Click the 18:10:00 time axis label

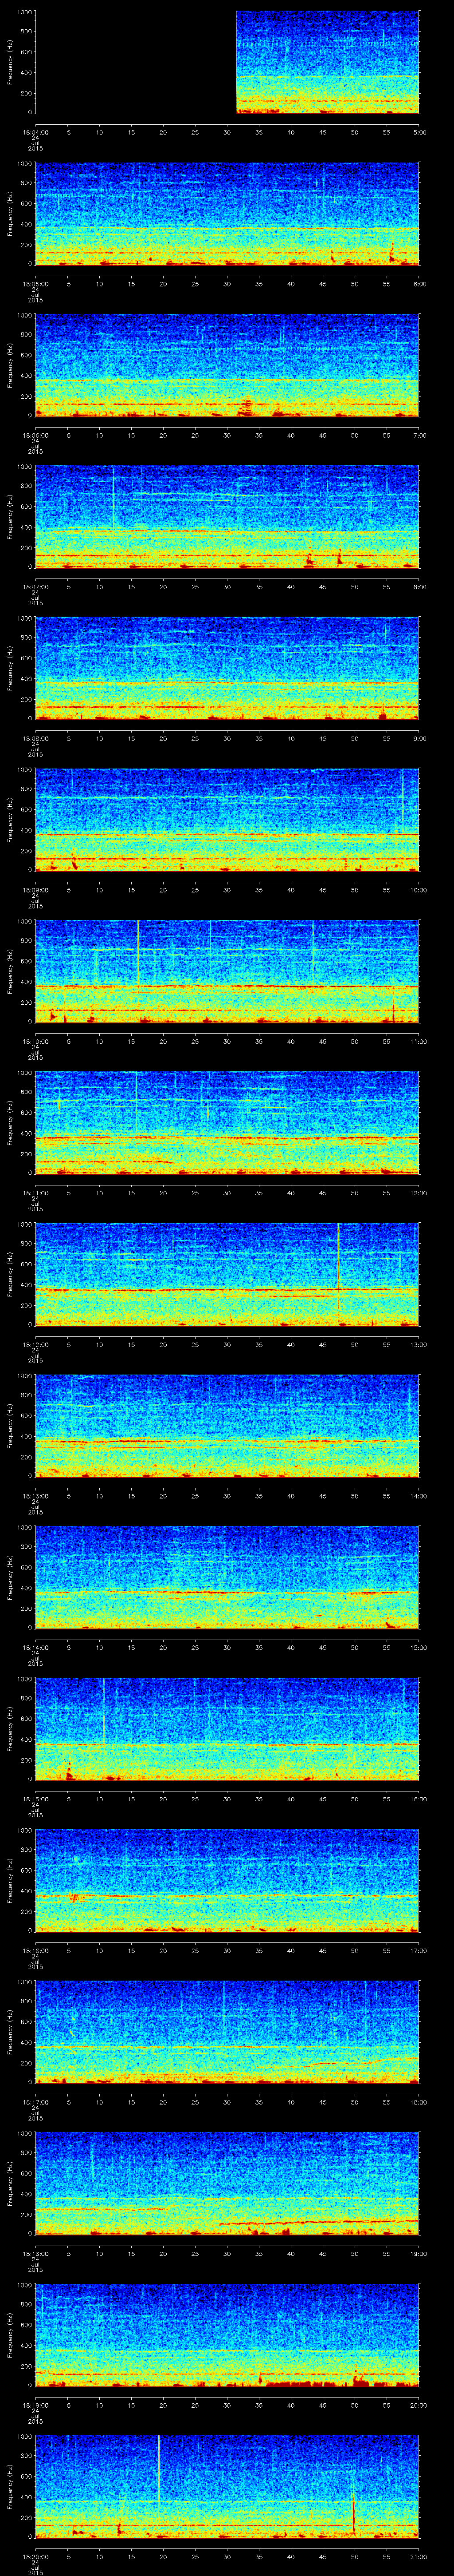(36, 1041)
